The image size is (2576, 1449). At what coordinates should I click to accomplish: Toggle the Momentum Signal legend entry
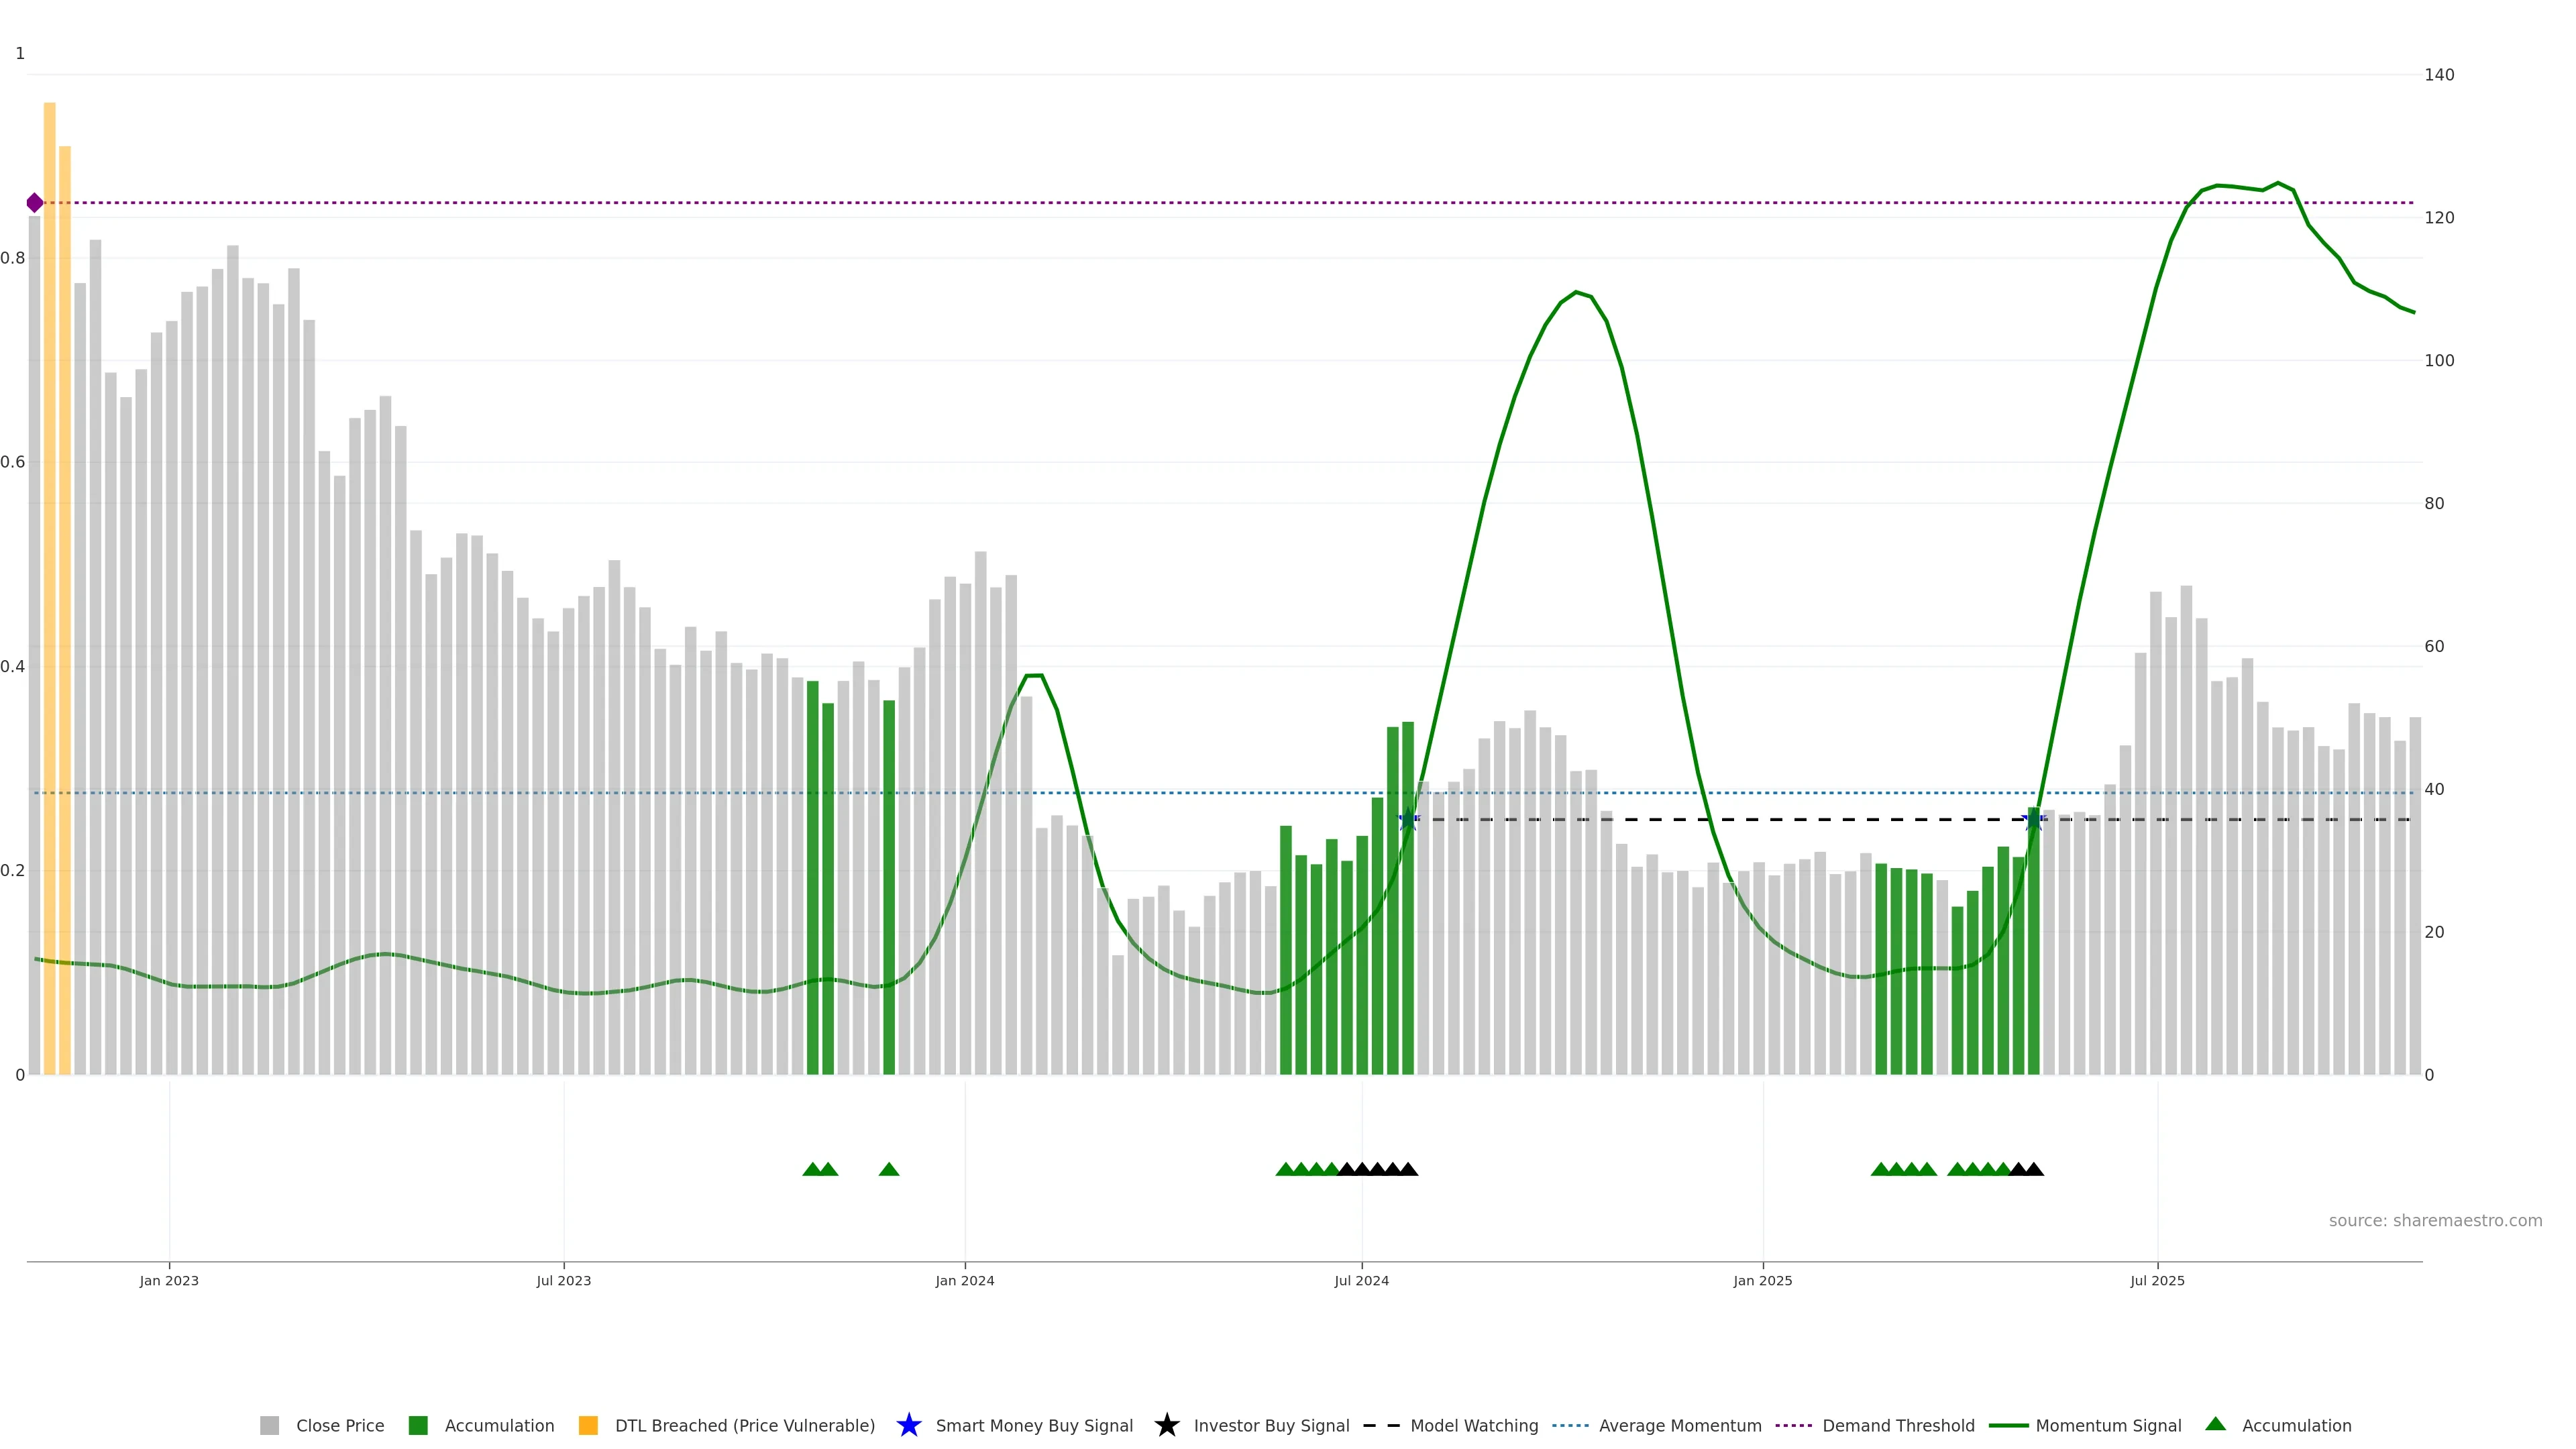tap(2108, 1425)
